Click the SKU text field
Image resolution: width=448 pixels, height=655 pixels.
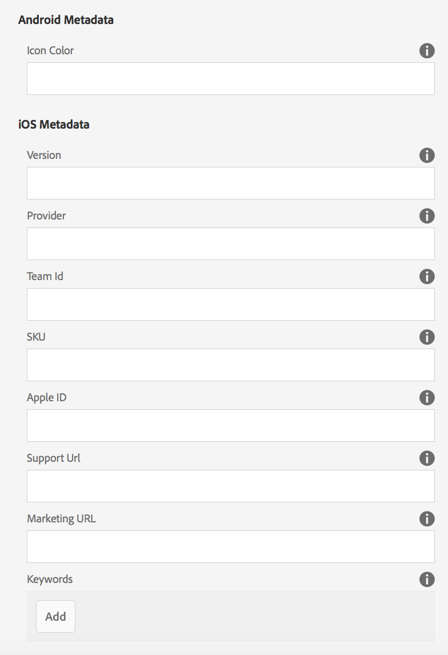[230, 365]
